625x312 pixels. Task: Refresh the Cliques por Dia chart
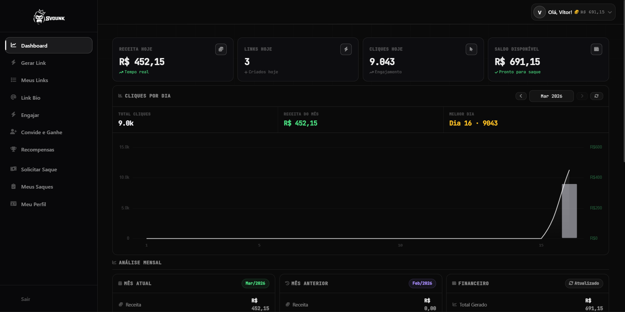596,96
